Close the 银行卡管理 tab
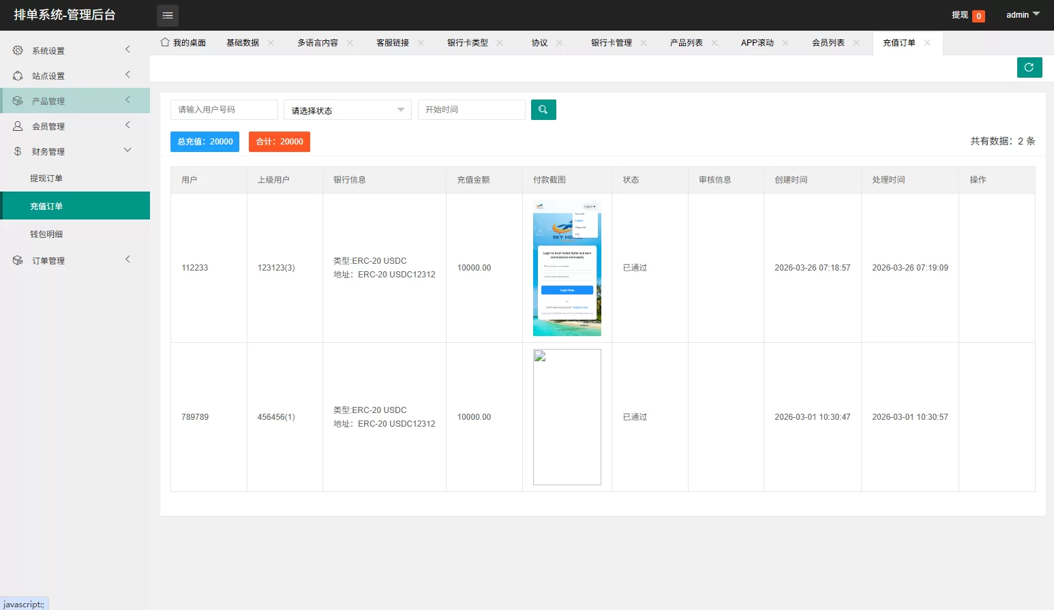Image resolution: width=1054 pixels, height=610 pixels. click(644, 43)
